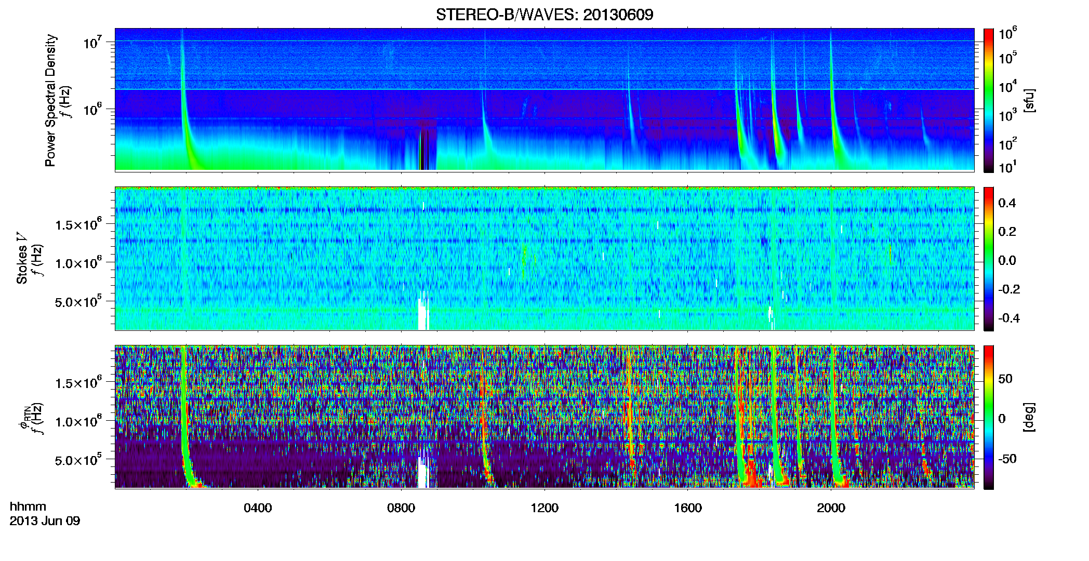The image size is (1089, 561).
Task: Click the 1200 time tick label
Action: pos(544,508)
